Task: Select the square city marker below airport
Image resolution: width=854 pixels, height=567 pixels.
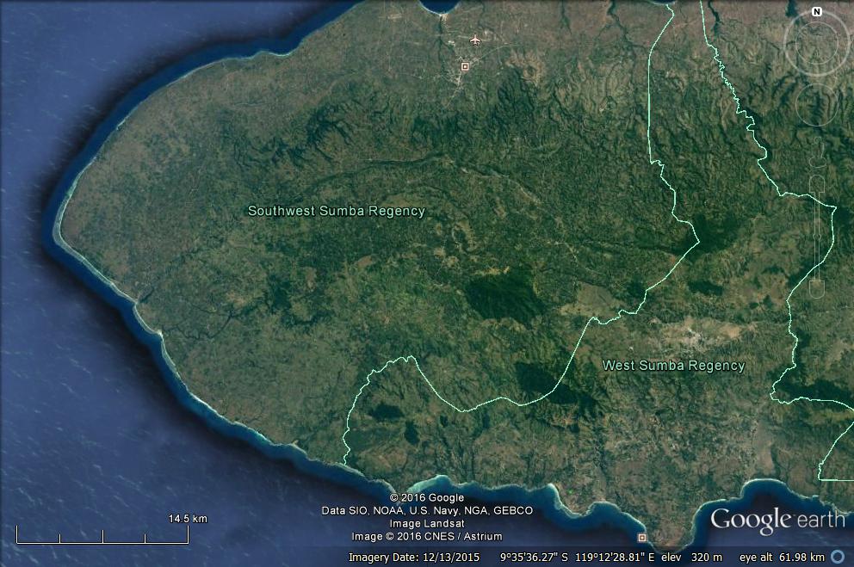Action: pyautogui.click(x=465, y=66)
